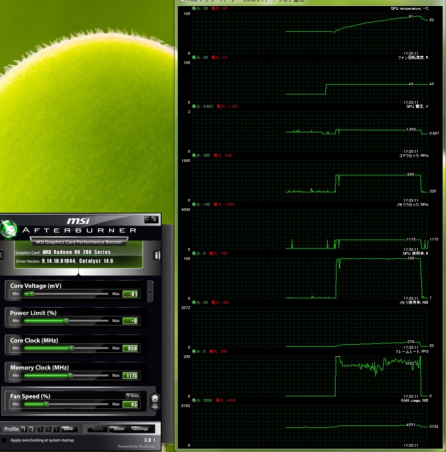Click the Apply button

click(97, 429)
